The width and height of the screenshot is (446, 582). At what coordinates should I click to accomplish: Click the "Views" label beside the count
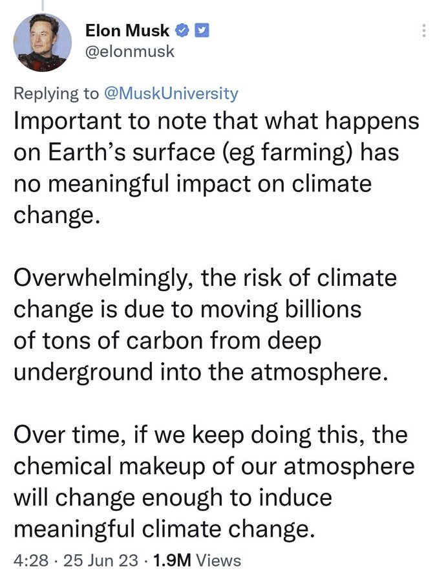point(220,560)
